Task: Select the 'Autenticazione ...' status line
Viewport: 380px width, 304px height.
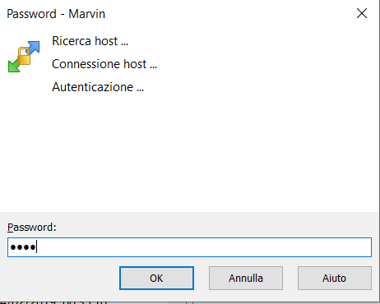Action: 98,87
